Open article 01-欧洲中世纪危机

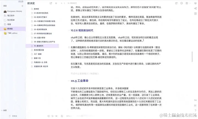40,13
